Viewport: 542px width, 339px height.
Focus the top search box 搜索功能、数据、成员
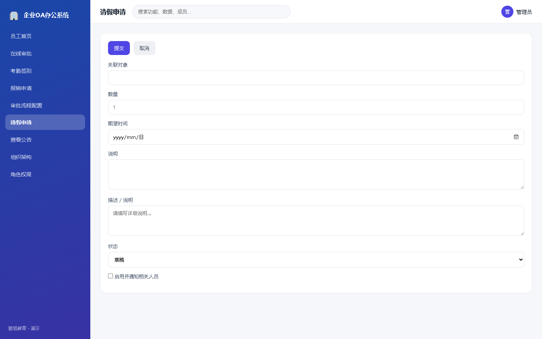coord(212,12)
